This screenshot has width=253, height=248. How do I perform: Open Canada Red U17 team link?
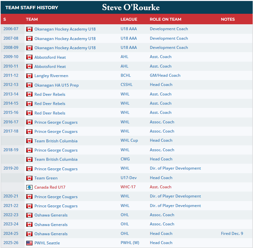click(x=50, y=187)
